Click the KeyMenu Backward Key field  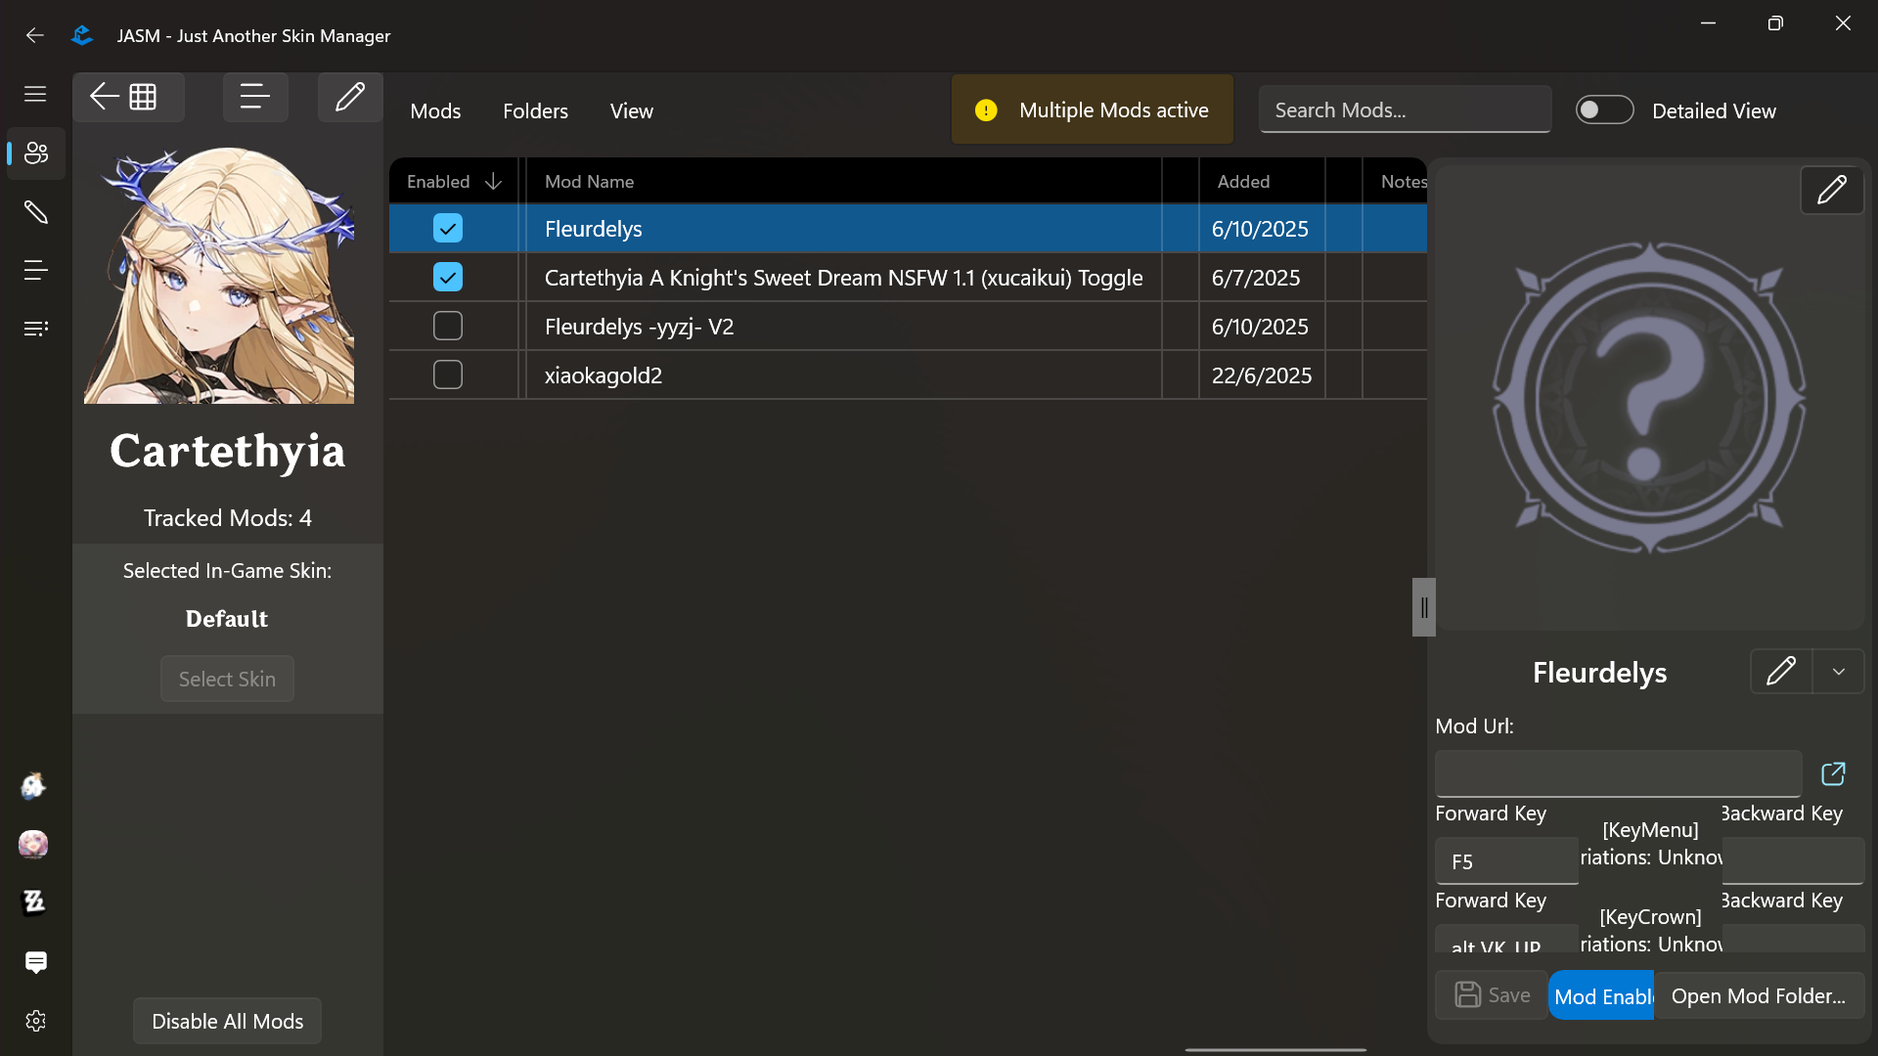pos(1793,861)
